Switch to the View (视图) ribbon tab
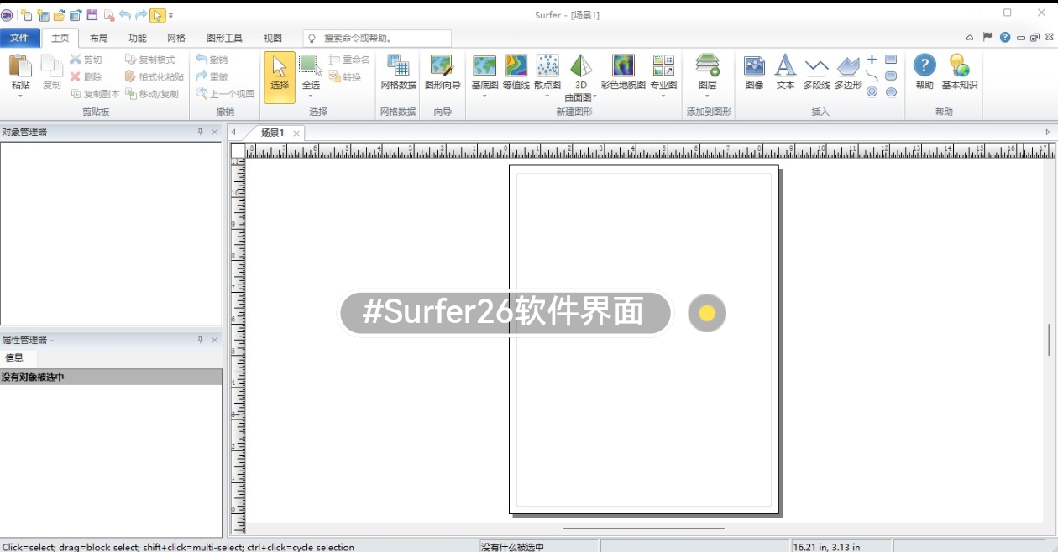The height and width of the screenshot is (552, 1058). [273, 38]
